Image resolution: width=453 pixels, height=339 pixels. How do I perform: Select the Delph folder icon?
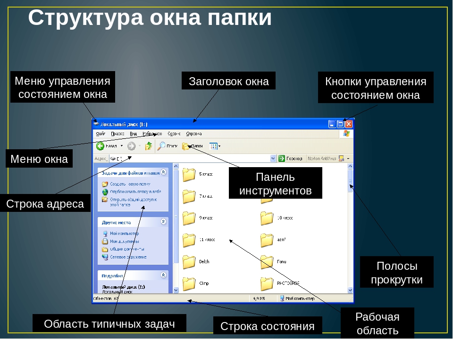click(189, 262)
